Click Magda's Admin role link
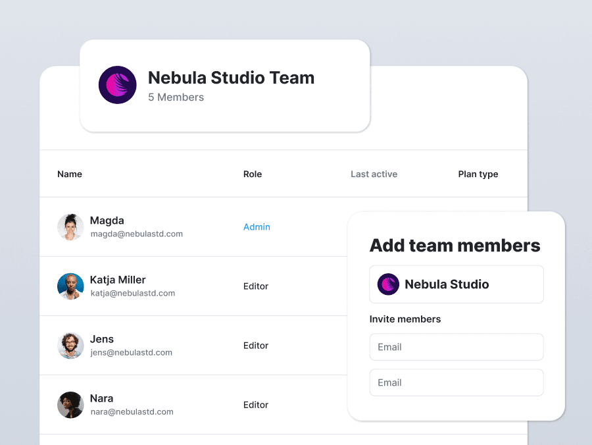 [x=257, y=227]
